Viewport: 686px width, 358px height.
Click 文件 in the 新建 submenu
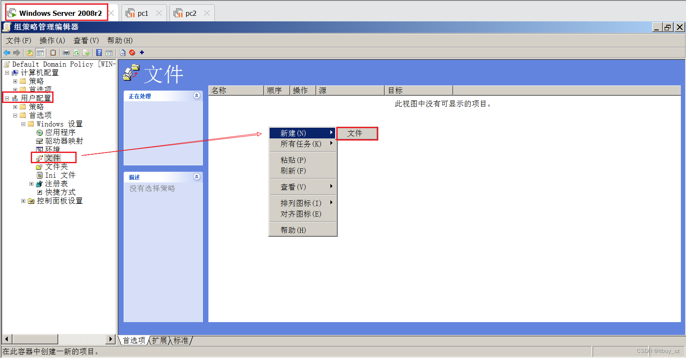[x=357, y=133]
